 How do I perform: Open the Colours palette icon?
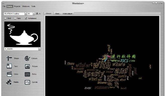(x=27, y=58)
